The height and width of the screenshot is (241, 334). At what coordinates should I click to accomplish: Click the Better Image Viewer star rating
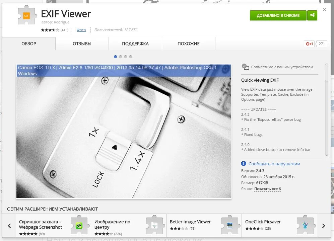coord(179,228)
